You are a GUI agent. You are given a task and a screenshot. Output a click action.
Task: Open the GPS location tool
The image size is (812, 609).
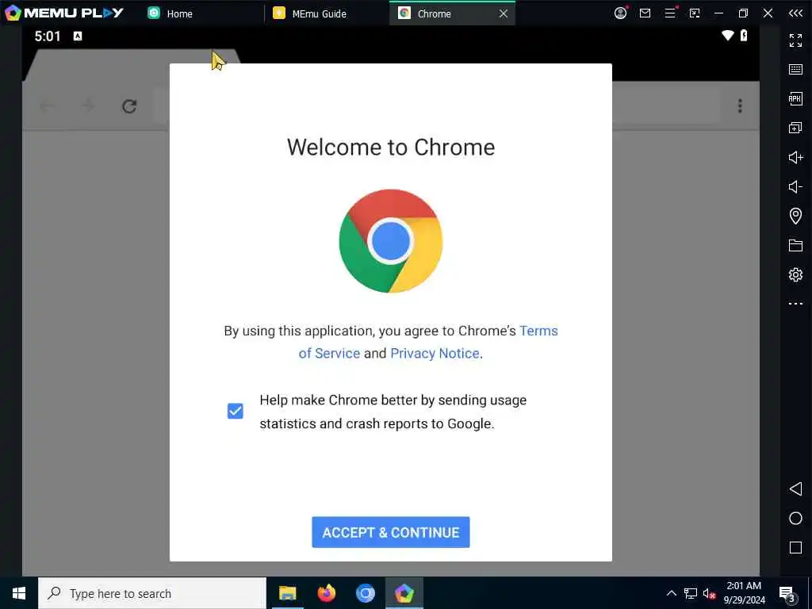[795, 216]
